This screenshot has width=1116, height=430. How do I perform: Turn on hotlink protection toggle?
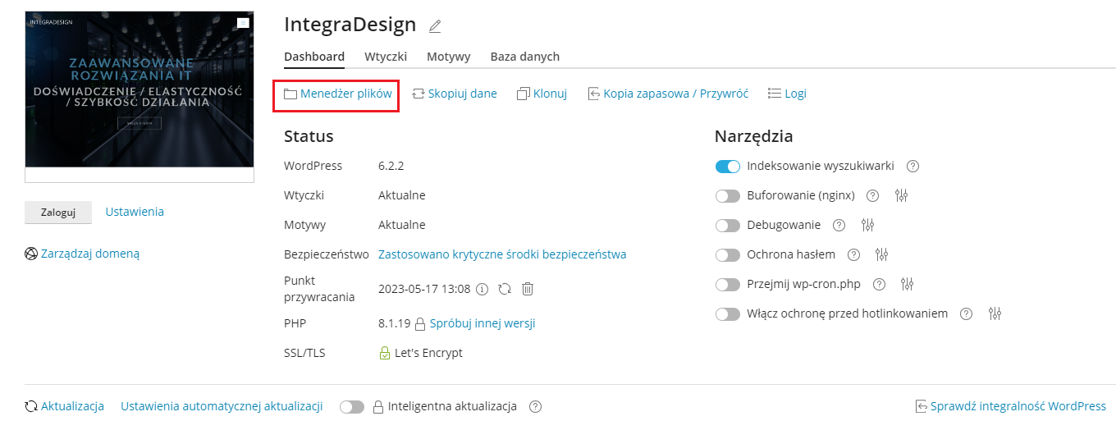click(x=728, y=314)
